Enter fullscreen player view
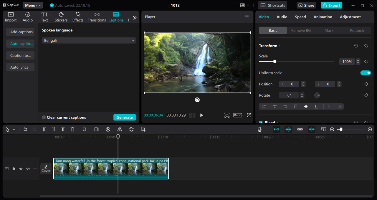This screenshot has height=200, width=377. tap(249, 115)
